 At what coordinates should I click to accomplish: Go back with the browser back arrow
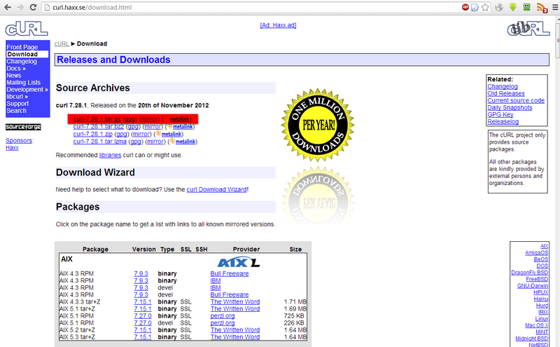click(x=7, y=7)
